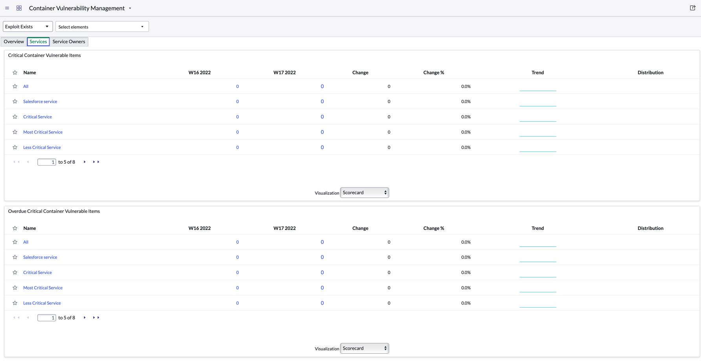This screenshot has width=701, height=361.
Task: Switch to the Overview tab
Action: click(14, 42)
